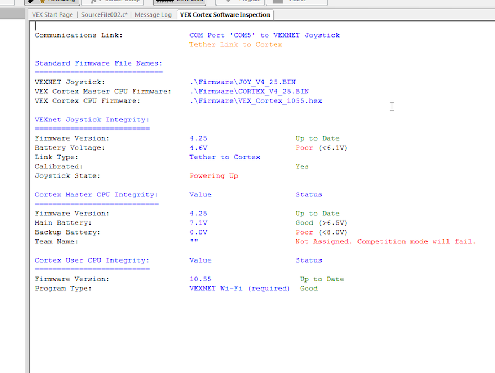The image size is (495, 373).
Task: Click the 'Poor (<8.0V)' status text
Action: 322,232
